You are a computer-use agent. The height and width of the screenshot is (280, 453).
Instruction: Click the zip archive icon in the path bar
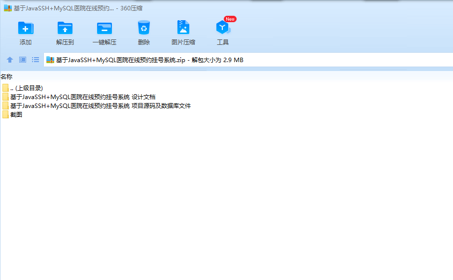[x=50, y=60]
